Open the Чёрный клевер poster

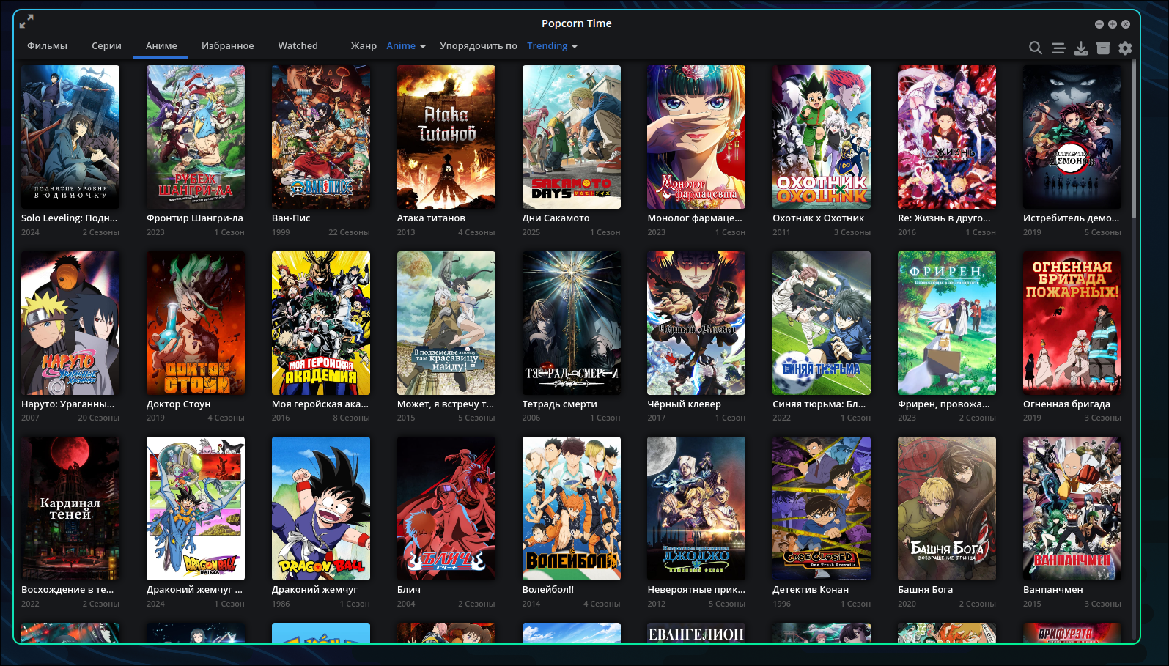click(x=696, y=323)
